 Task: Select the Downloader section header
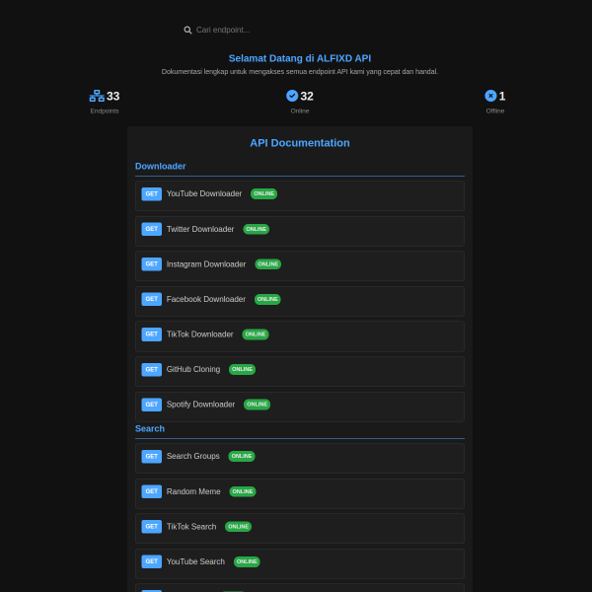coord(161,167)
